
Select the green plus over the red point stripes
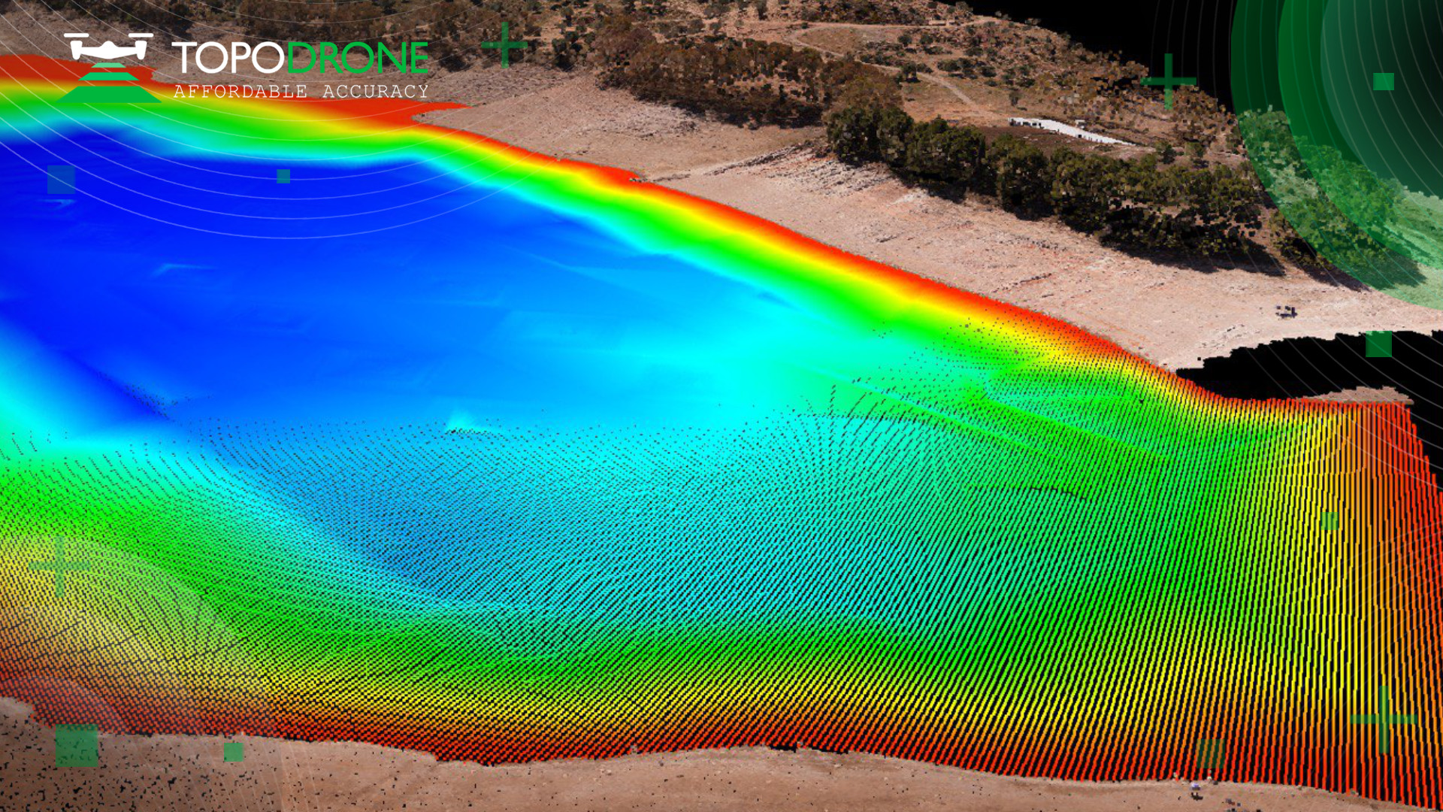tap(1384, 719)
